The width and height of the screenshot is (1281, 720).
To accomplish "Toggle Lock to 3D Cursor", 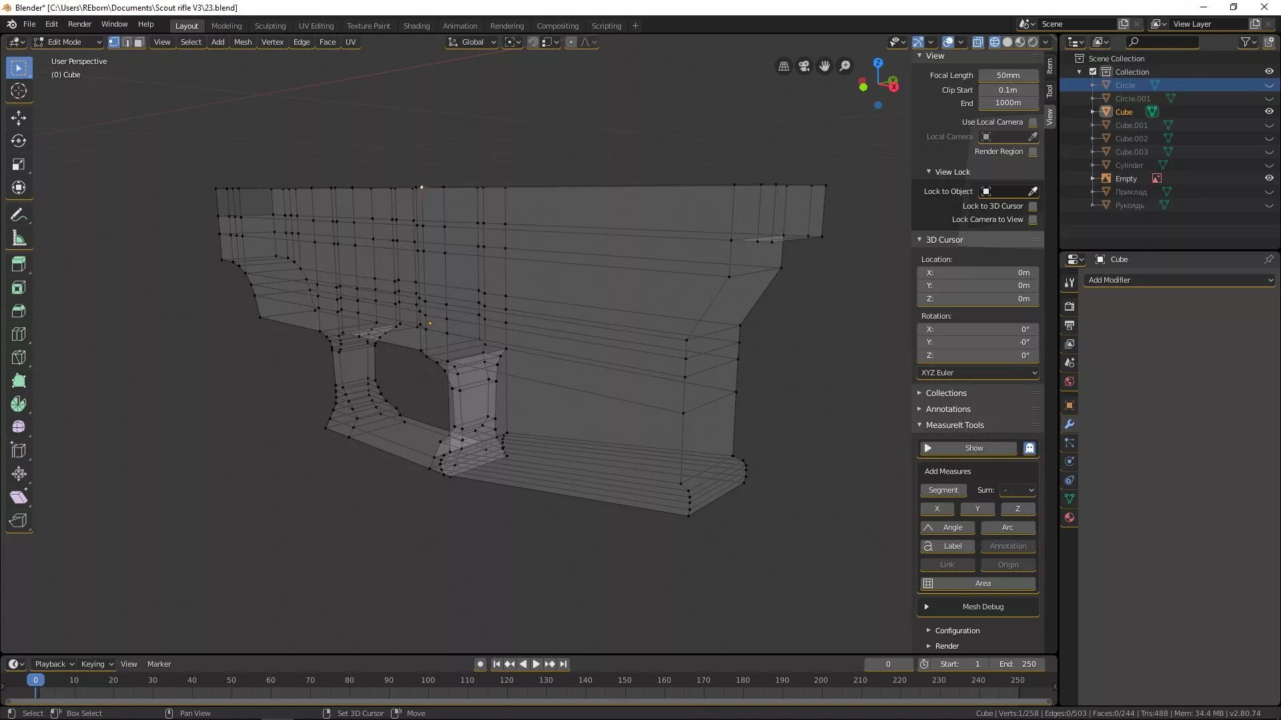I will 1033,205.
